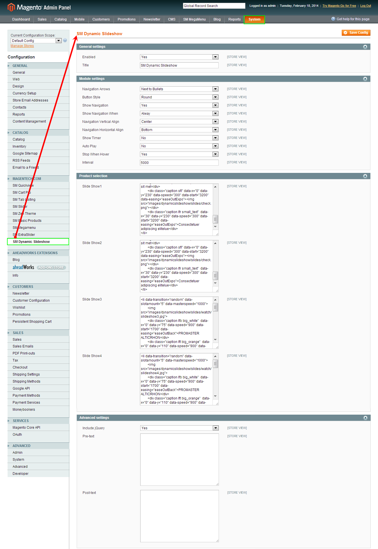Open the System menu
378x549 pixels.
[254, 19]
